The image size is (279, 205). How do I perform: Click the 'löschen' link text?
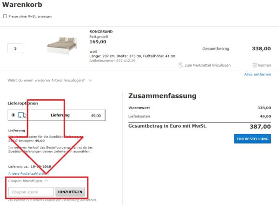tap(264, 65)
